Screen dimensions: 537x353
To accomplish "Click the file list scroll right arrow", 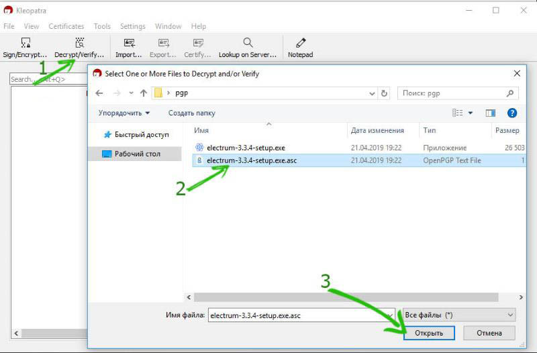I will coord(521,297).
